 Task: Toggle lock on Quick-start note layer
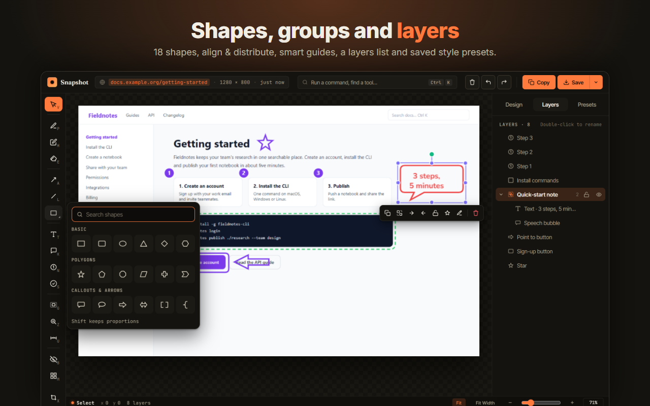pos(587,194)
